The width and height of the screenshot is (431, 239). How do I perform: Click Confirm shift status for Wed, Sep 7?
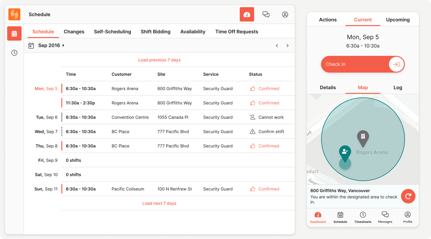[271, 131]
